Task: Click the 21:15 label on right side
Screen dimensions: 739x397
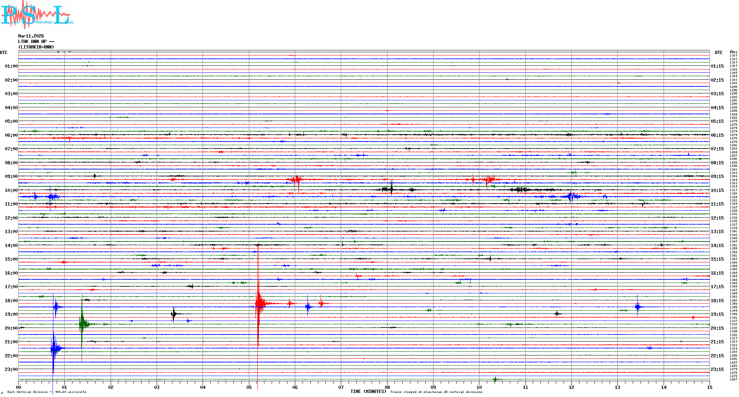Action: (x=717, y=342)
